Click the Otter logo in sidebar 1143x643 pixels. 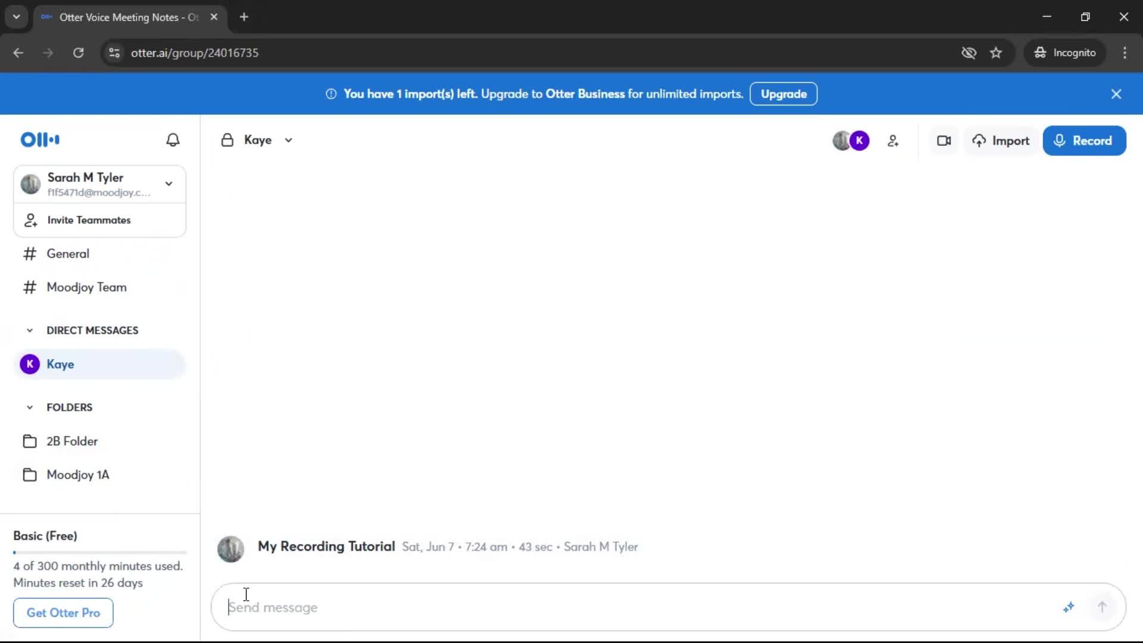tap(40, 140)
